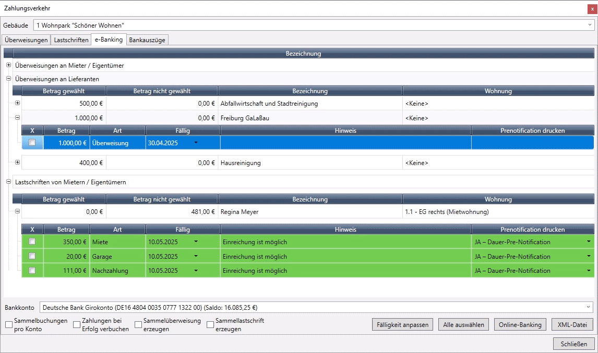Screen dimensions: 598x353
Task: Collapse the Freiburg GaLaBau row
Action: 17,118
